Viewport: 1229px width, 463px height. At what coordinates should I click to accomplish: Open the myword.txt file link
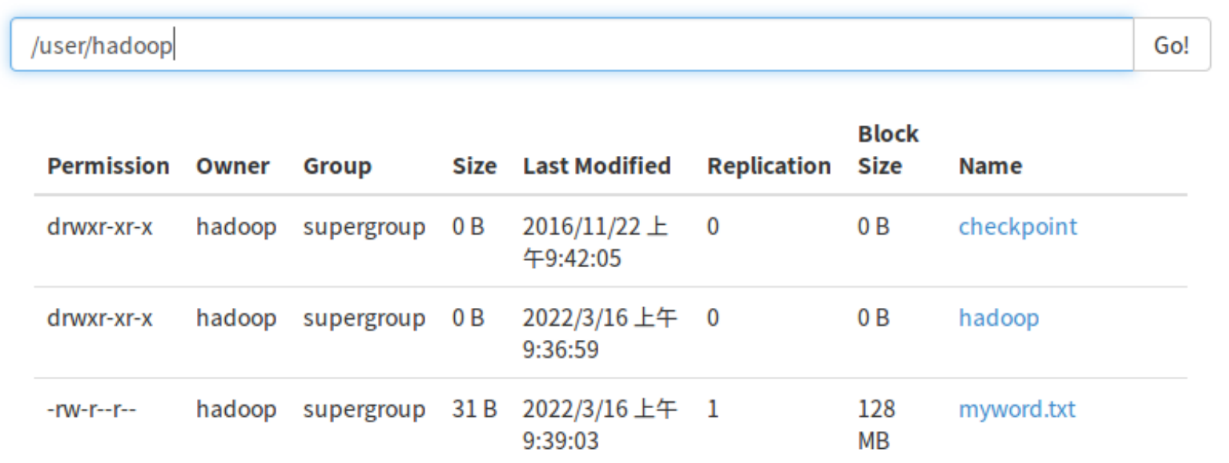click(x=1016, y=409)
